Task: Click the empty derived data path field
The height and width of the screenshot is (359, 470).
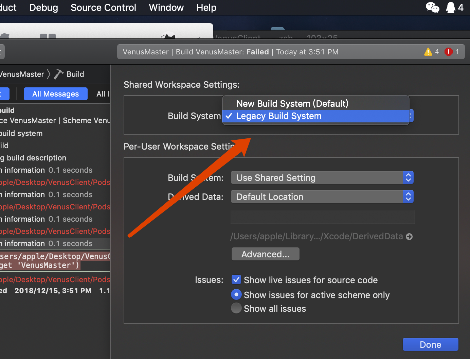Action: click(x=322, y=217)
